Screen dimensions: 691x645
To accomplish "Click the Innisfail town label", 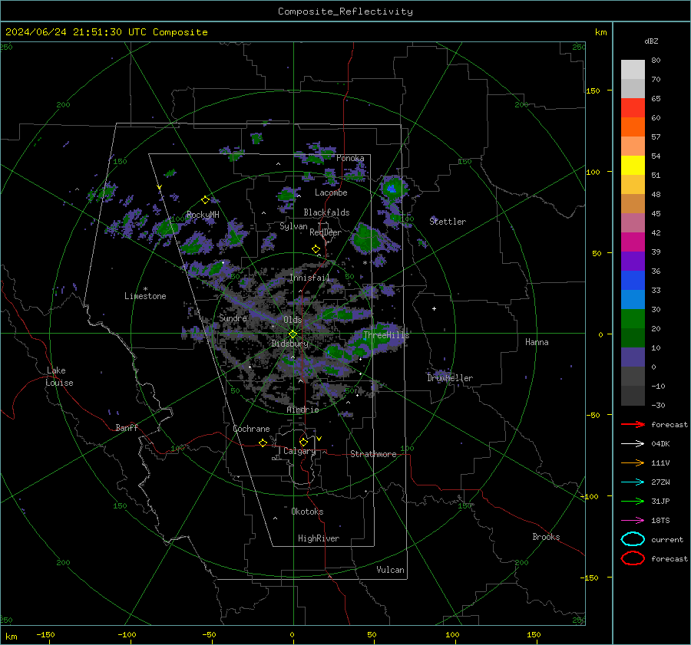I will 309,278.
